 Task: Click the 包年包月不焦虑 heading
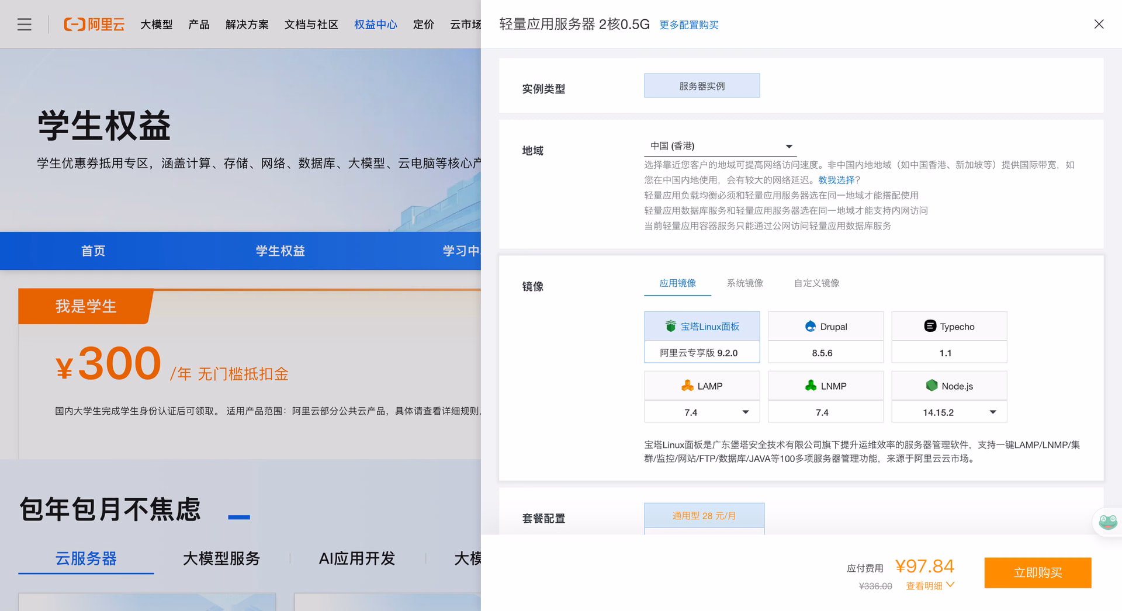pos(110,509)
